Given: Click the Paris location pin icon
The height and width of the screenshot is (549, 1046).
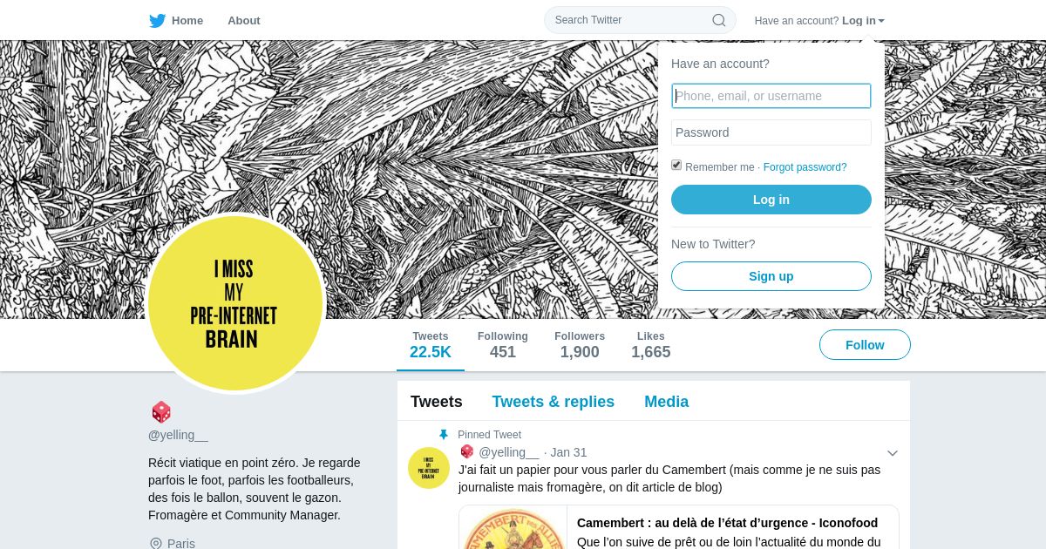Looking at the screenshot, I should [x=156, y=544].
